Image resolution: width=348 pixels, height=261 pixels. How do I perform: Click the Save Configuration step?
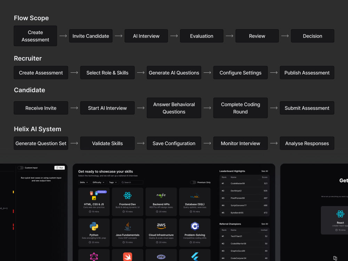tap(174, 143)
